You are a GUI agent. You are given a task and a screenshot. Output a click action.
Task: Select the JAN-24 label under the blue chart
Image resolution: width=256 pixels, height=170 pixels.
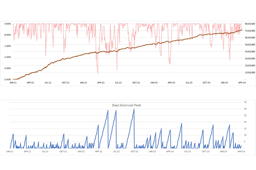[224, 151]
